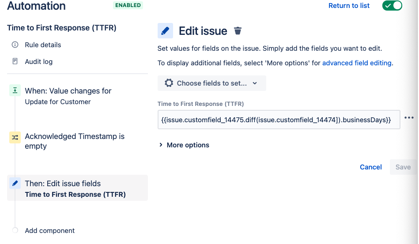This screenshot has width=419, height=244.
Task: Click inside the TTFR smart value field
Action: (279, 120)
